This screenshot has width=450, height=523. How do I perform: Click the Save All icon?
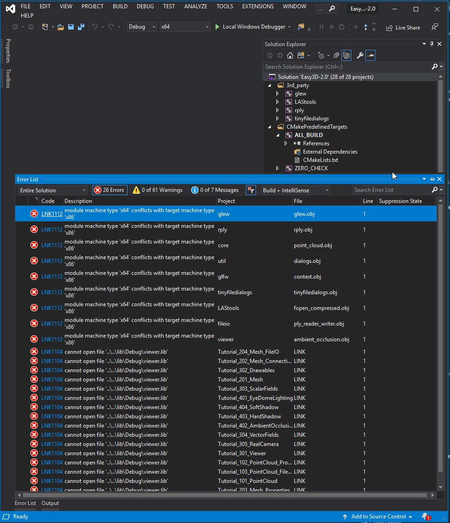coord(81,27)
